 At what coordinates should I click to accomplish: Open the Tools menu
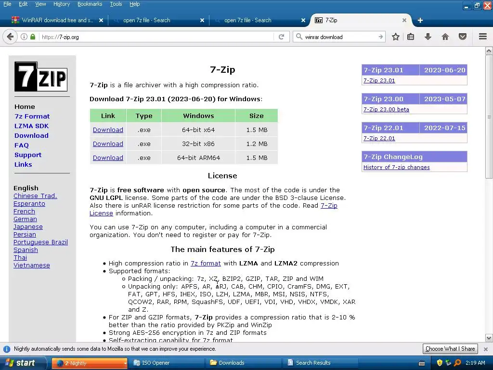(116, 4)
